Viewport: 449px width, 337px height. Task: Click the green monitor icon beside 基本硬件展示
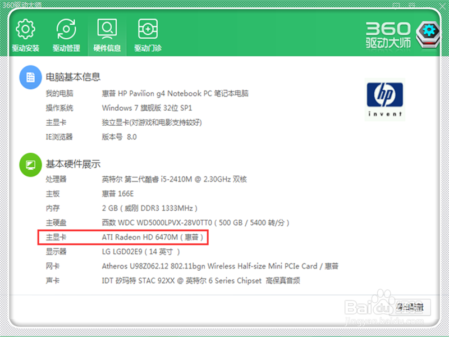[x=30, y=165]
